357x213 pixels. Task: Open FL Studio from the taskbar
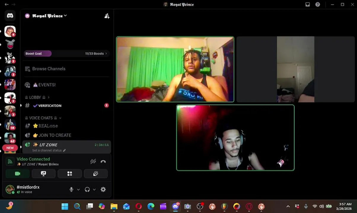pos(224,206)
